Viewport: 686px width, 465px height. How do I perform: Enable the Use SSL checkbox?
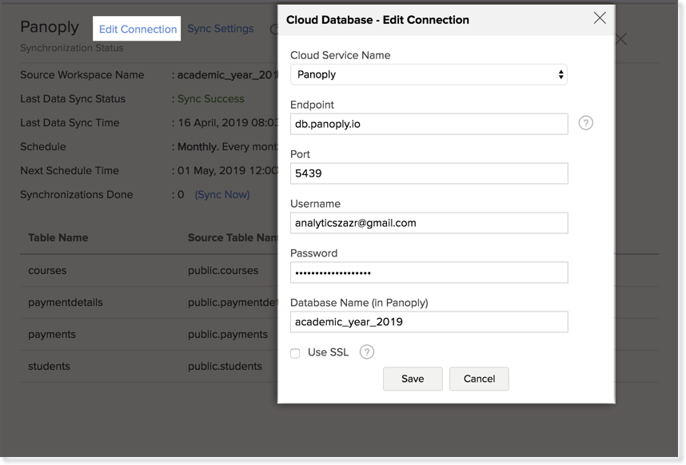pos(295,353)
